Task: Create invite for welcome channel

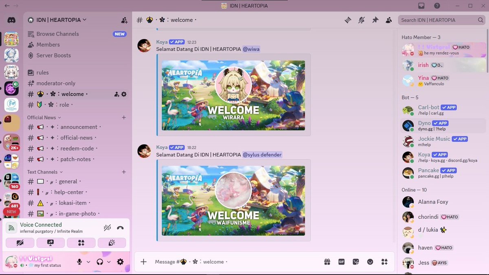Action: pyautogui.click(x=117, y=94)
